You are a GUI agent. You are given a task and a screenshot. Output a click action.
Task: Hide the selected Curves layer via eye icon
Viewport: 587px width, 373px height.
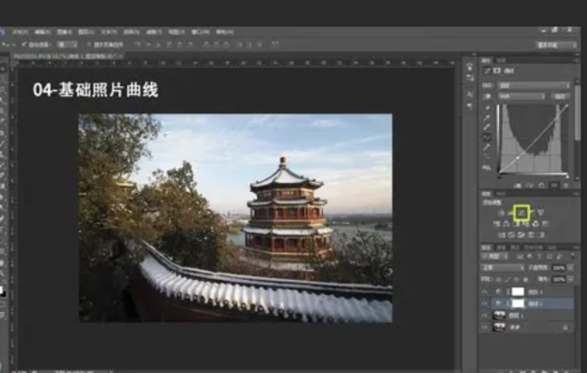point(485,303)
